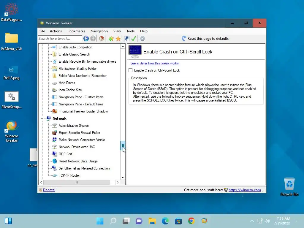This screenshot has height=228, width=304.
Task: Open the Navigation menu
Action: pos(99,31)
